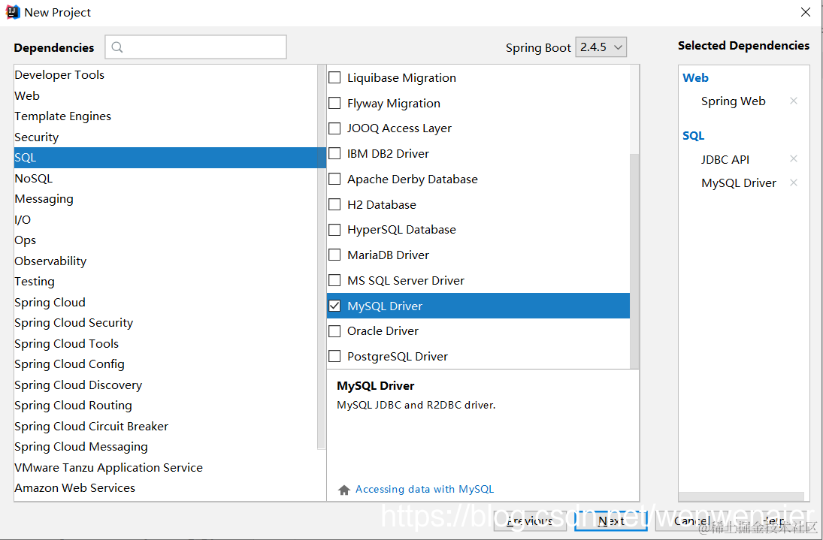823x540 pixels.
Task: Click the category list scrollbar
Action: pyautogui.click(x=321, y=257)
